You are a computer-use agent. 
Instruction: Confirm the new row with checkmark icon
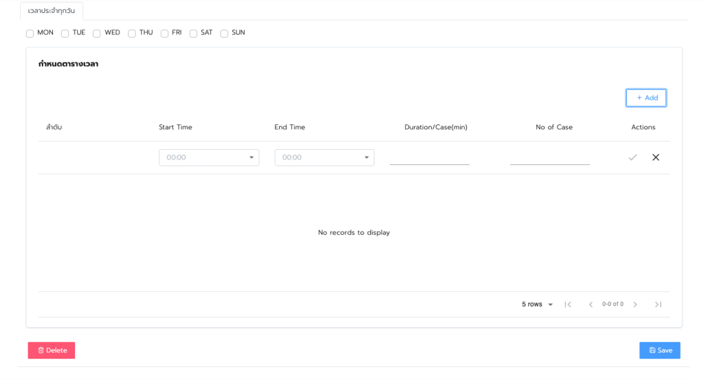[632, 157]
